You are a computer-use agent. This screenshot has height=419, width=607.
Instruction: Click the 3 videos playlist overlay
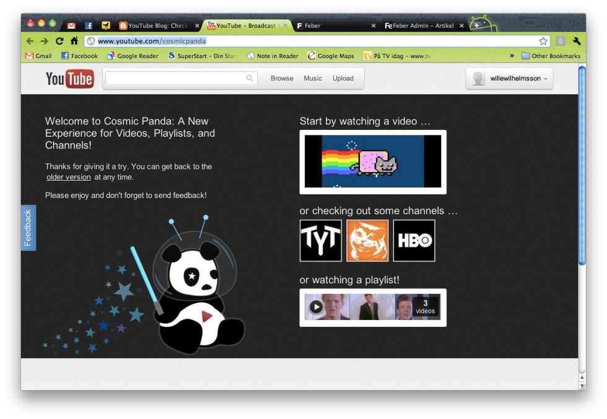(x=426, y=307)
